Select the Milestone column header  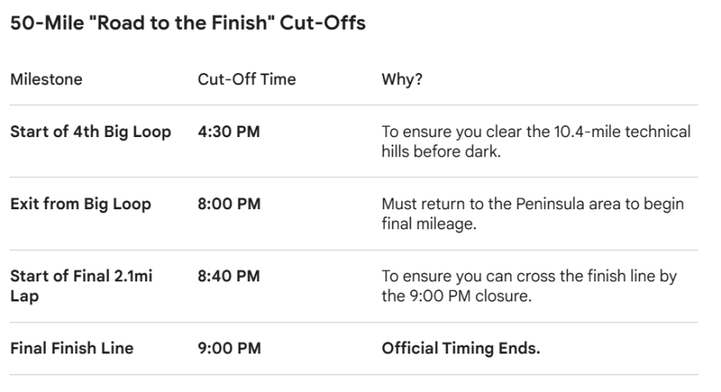pos(46,81)
